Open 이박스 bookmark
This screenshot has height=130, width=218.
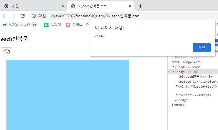78,25
